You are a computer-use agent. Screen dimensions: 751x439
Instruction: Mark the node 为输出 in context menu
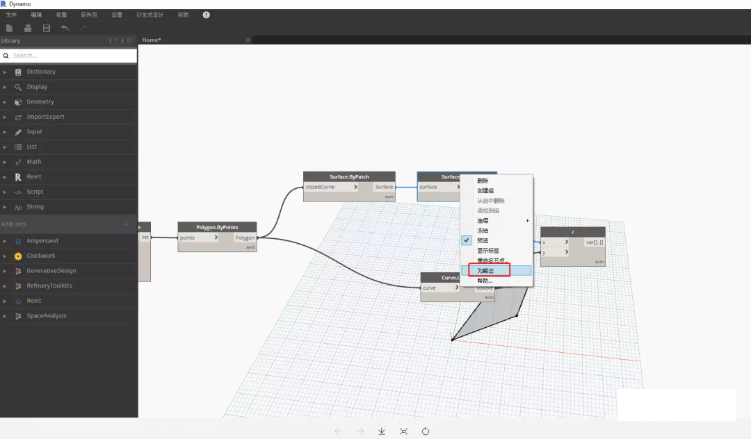pos(496,271)
